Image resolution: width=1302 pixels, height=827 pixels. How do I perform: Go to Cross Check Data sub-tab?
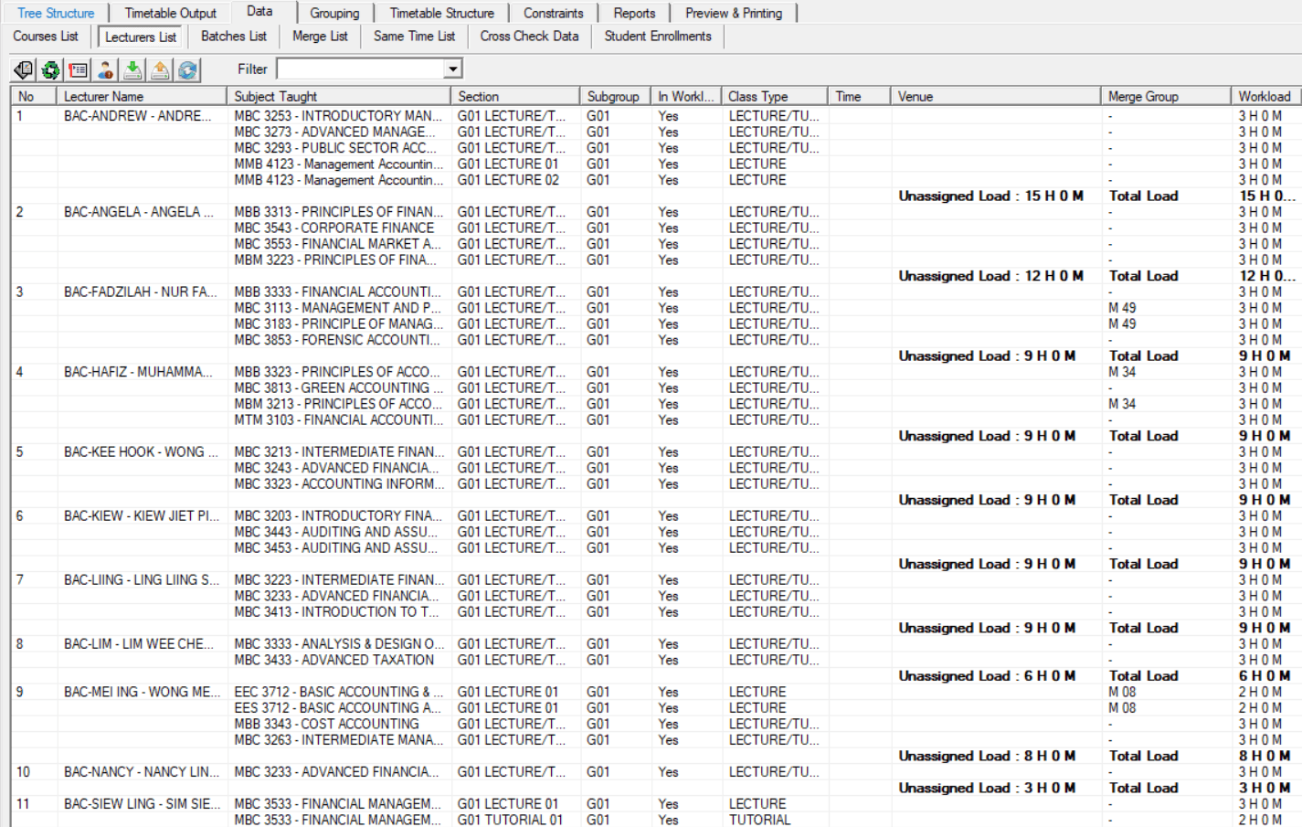[529, 37]
